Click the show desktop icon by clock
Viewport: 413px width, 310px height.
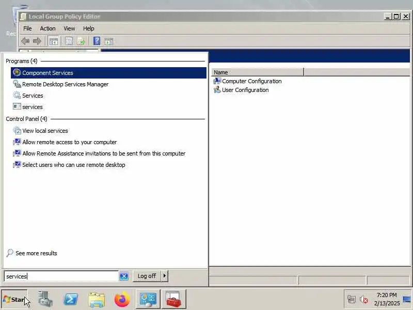(407, 300)
